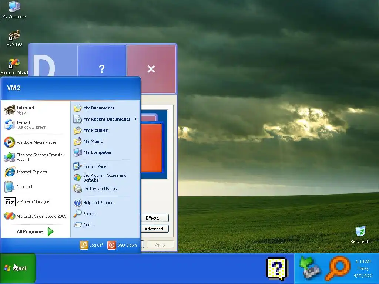Open My Computer in Start menu

coord(105,152)
